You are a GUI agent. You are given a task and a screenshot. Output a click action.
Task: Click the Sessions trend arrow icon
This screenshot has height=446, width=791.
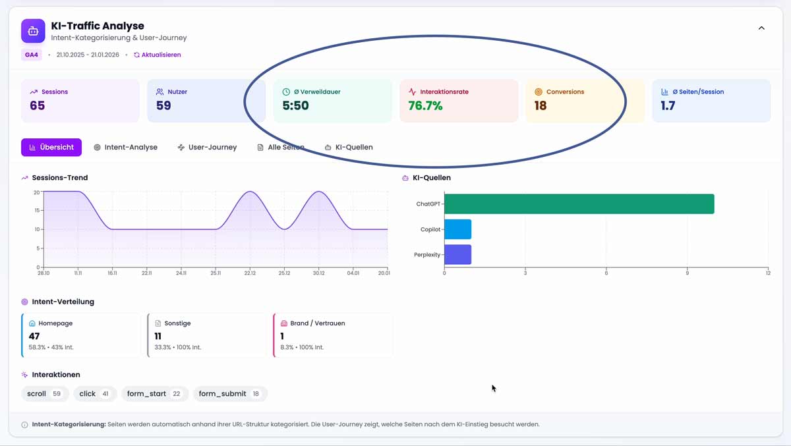pyautogui.click(x=34, y=92)
